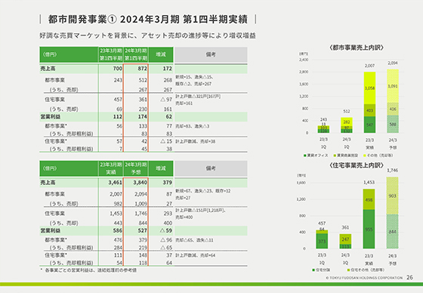Image resolution: width=423 pixels, height=293 pixels.
Task: Select the "賃貸オフィス" legend entry
Action: tap(316, 156)
